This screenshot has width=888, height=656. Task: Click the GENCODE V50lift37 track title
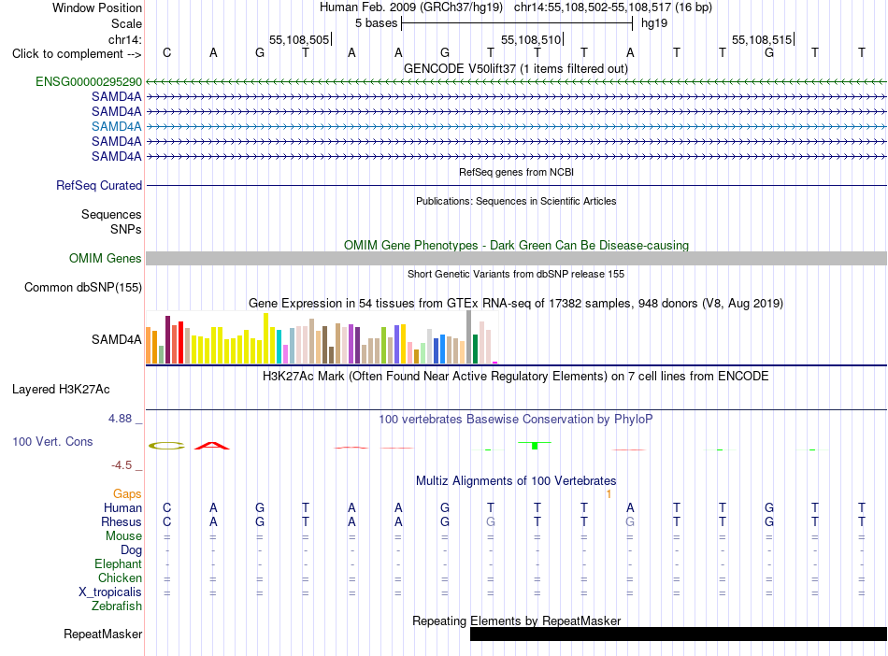click(516, 69)
